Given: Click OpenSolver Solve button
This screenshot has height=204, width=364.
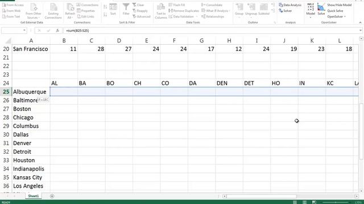Looking at the screenshot, I should tap(321, 10).
